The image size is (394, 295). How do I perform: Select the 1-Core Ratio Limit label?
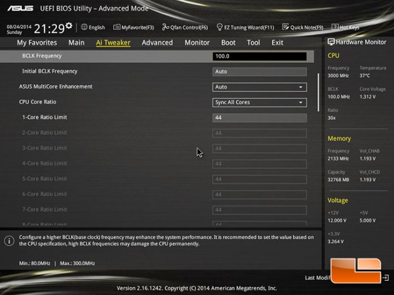45,117
